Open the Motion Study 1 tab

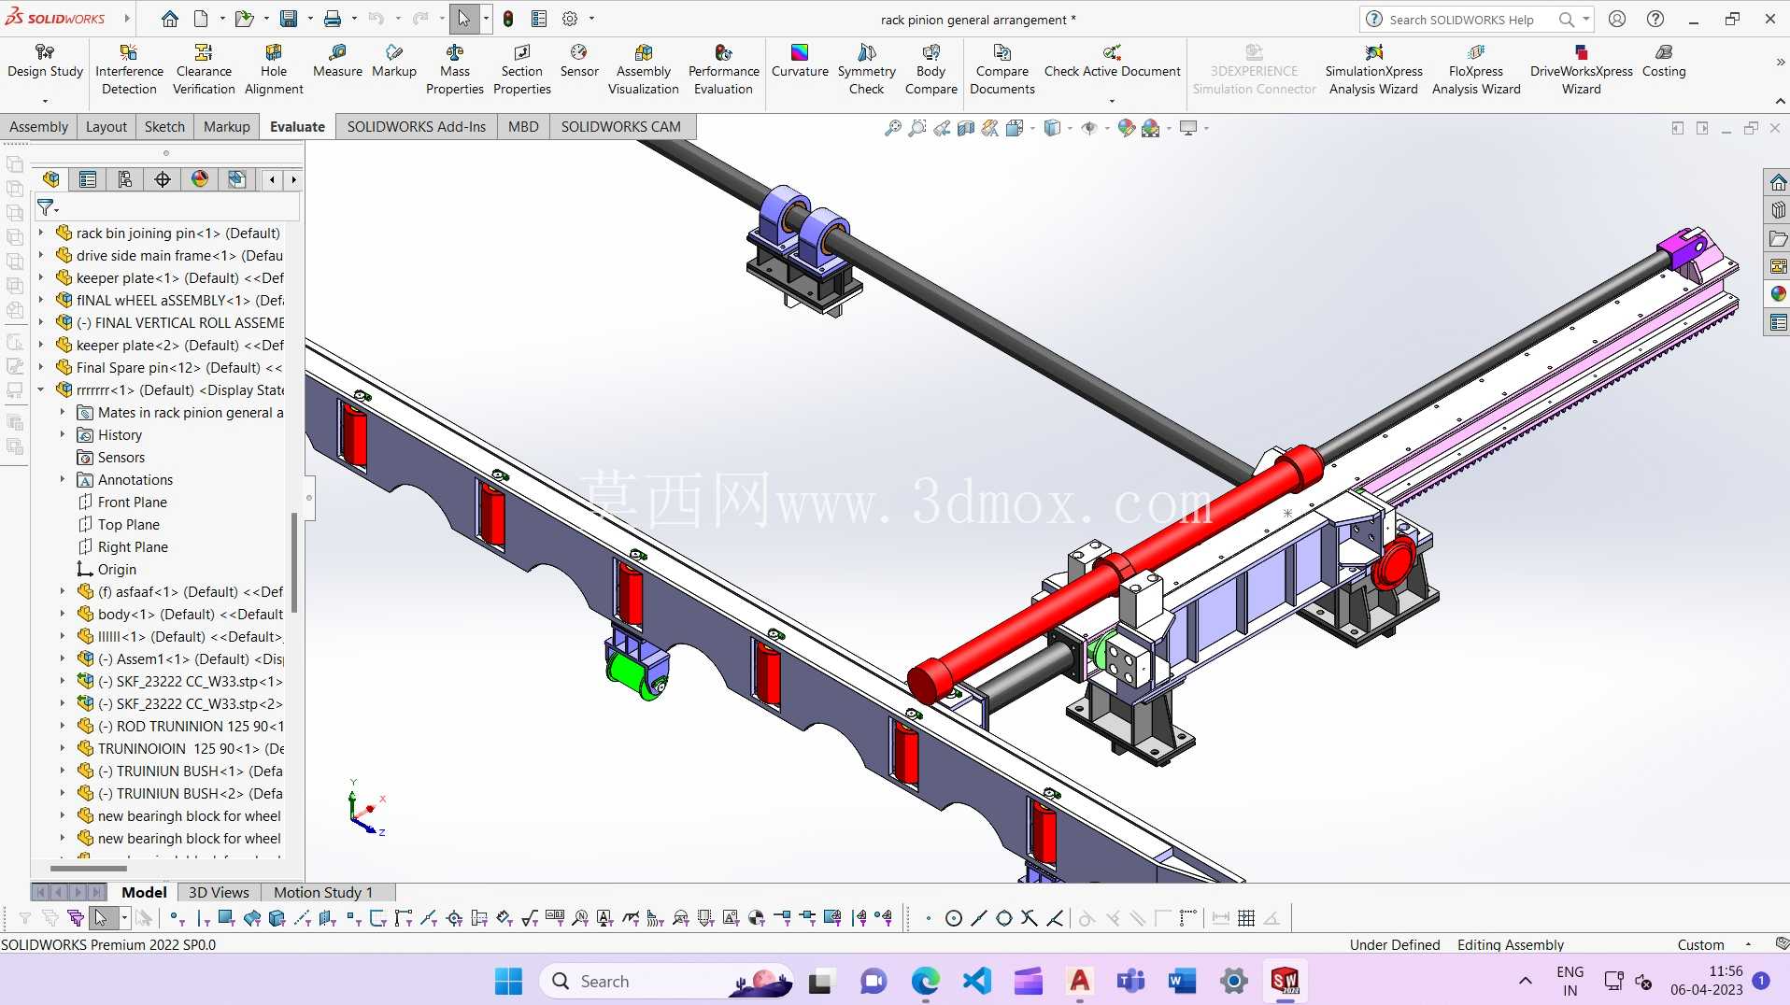323,892
